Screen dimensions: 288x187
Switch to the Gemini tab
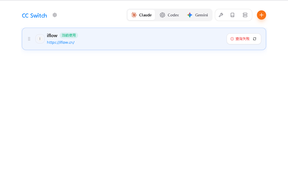click(197, 15)
